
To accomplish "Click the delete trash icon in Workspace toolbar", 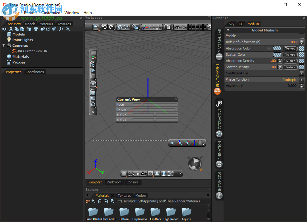I will 168,27.
